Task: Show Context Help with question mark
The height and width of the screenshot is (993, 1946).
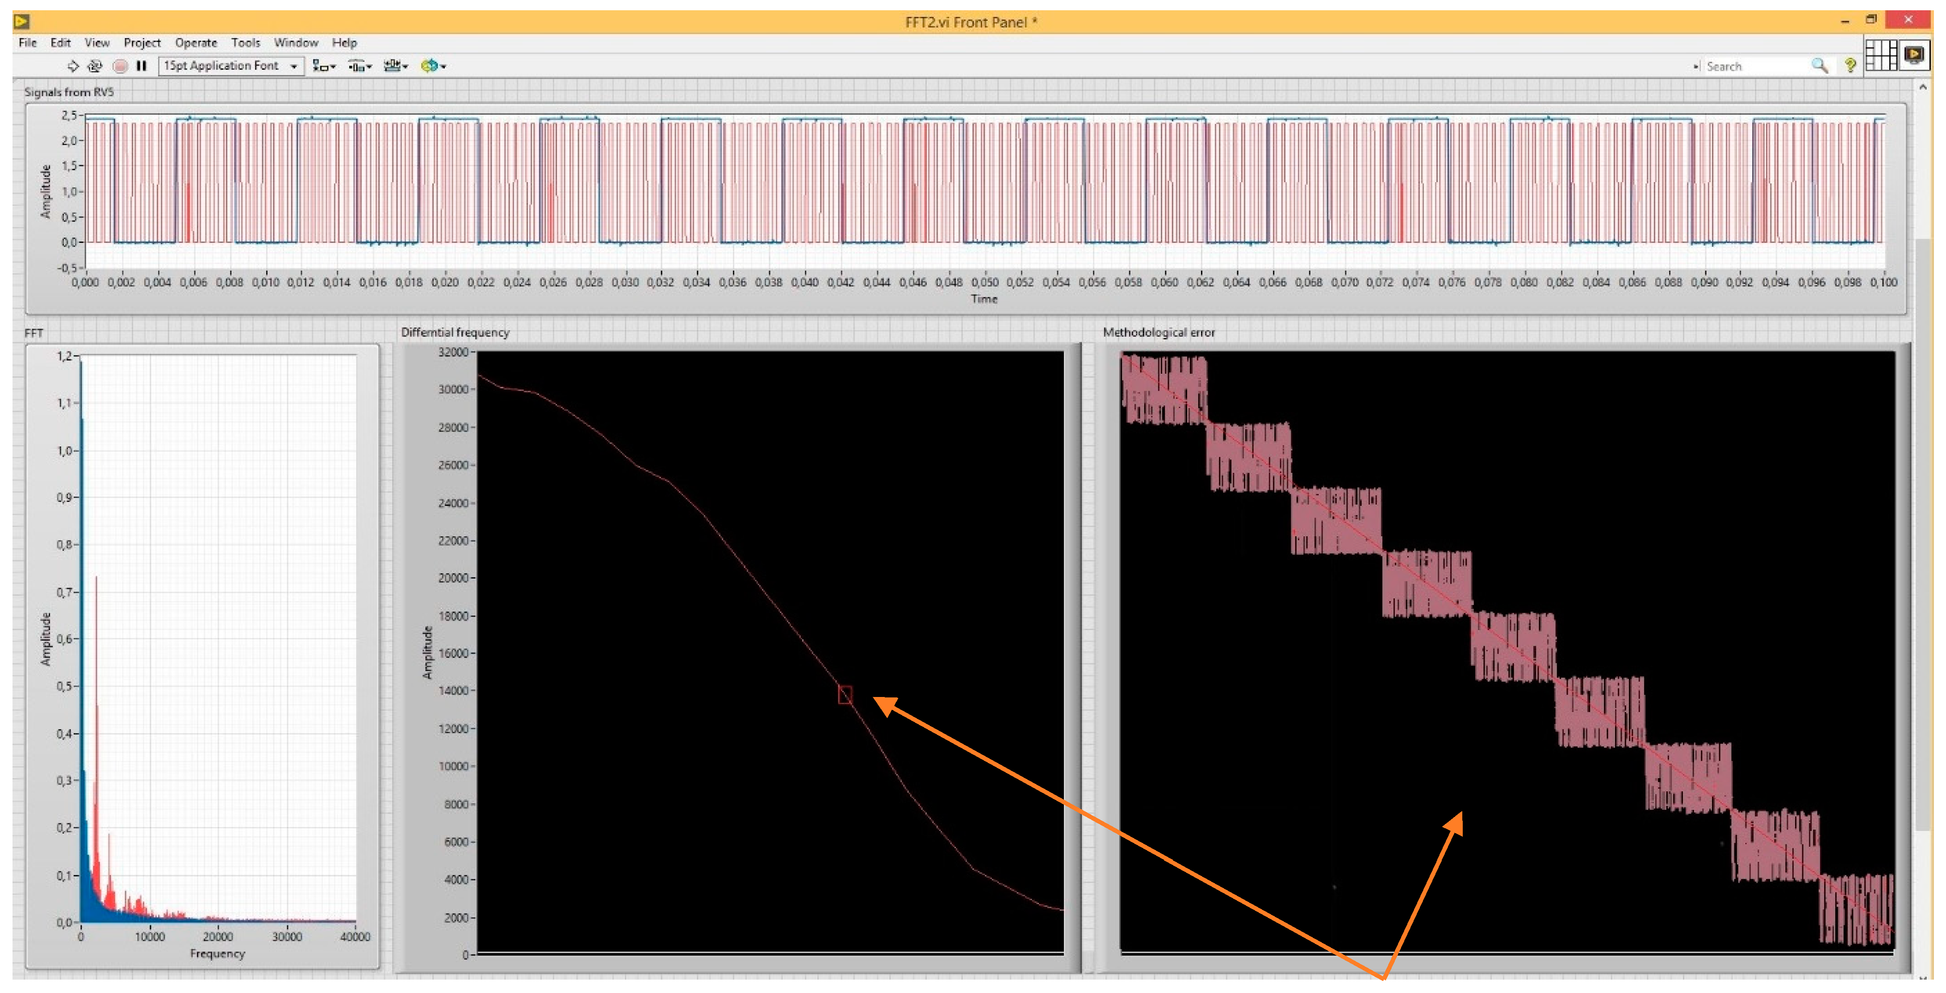Action: [1850, 67]
